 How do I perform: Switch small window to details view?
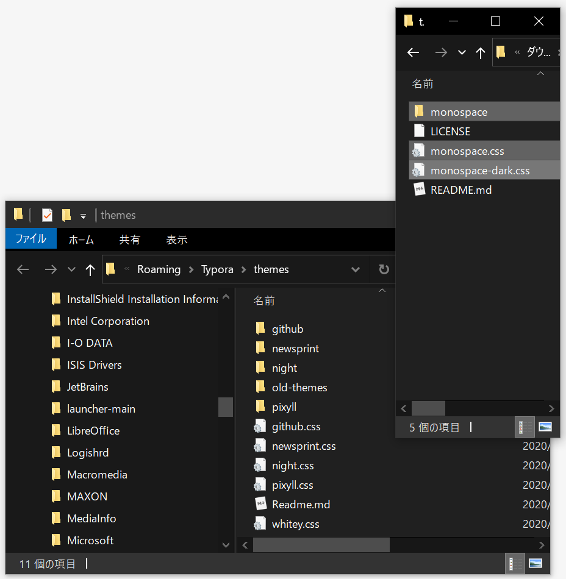tap(525, 427)
